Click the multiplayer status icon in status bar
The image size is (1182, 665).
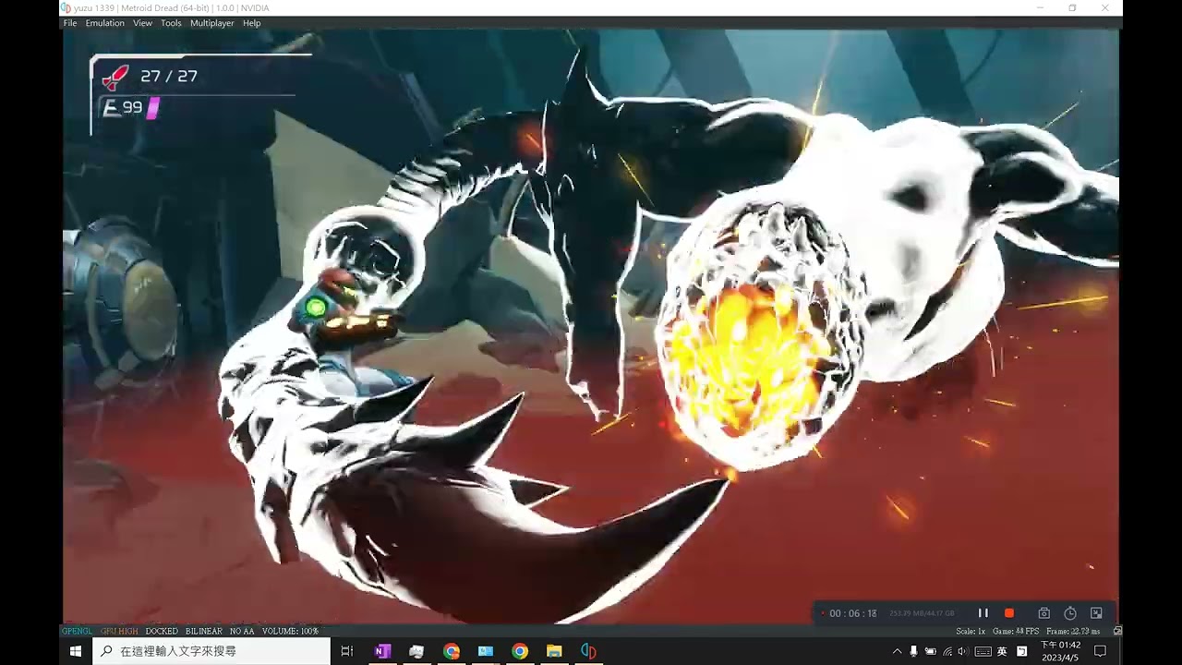tap(1117, 631)
